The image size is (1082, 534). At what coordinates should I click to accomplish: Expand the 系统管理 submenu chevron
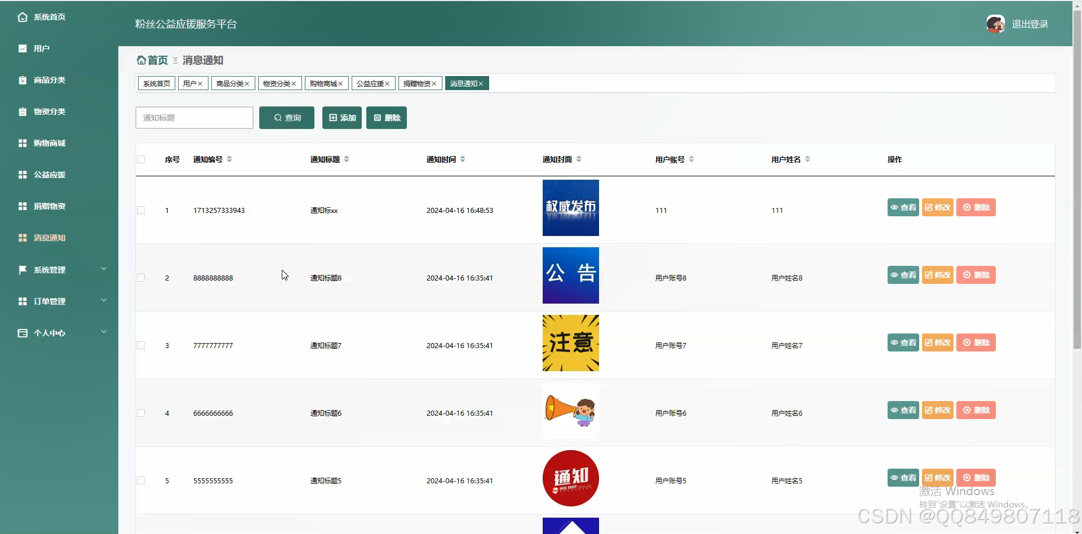(104, 269)
